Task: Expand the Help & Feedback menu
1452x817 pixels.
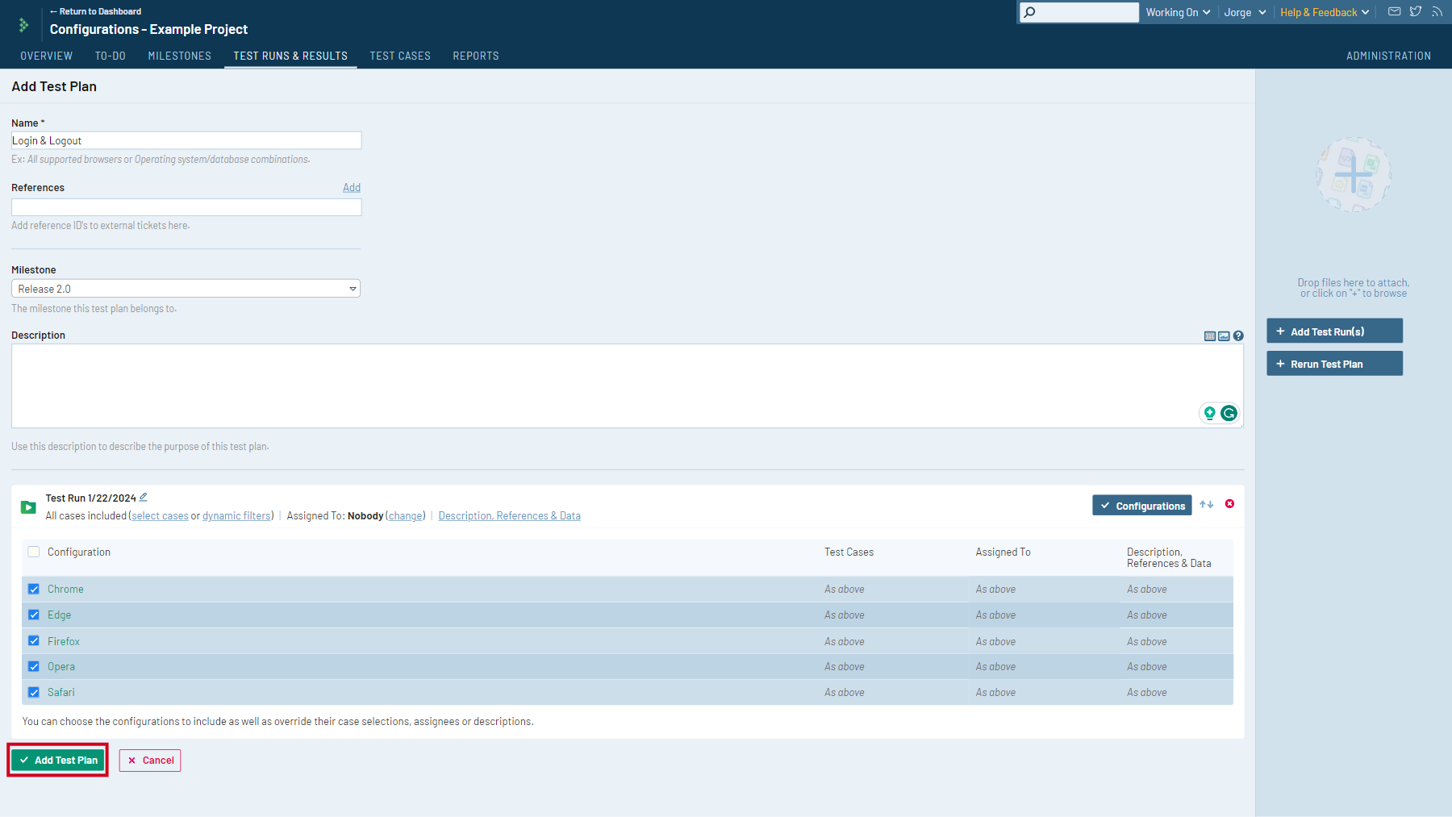Action: (1324, 12)
